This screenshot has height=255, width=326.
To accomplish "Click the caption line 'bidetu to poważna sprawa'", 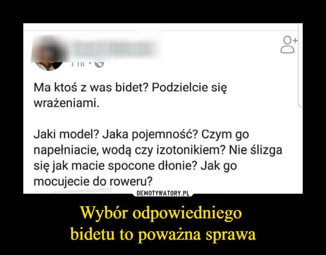I will click(x=163, y=234).
